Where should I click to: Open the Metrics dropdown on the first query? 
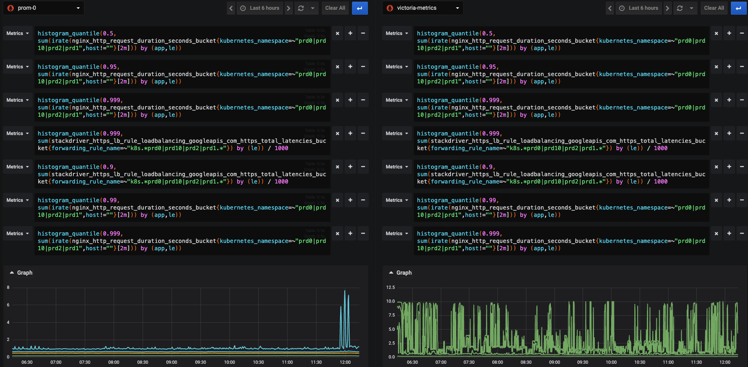[x=17, y=33]
